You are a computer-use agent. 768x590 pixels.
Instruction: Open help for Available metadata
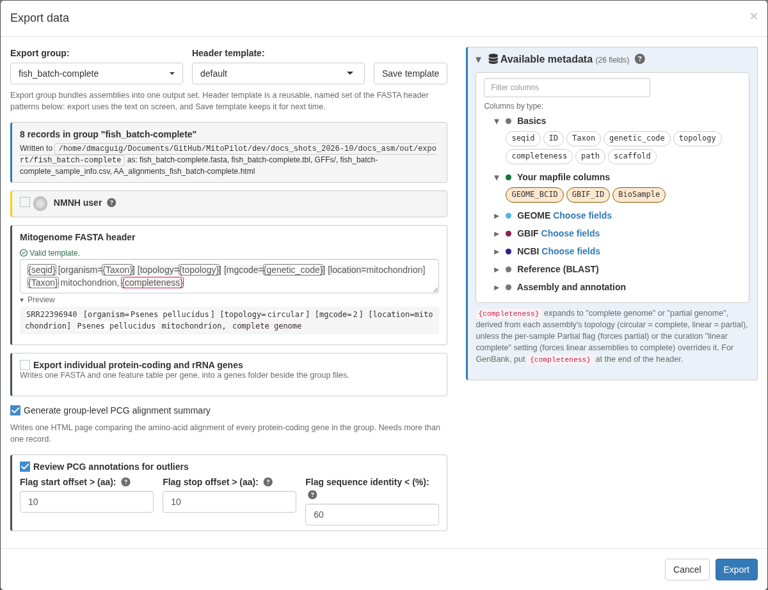point(640,59)
